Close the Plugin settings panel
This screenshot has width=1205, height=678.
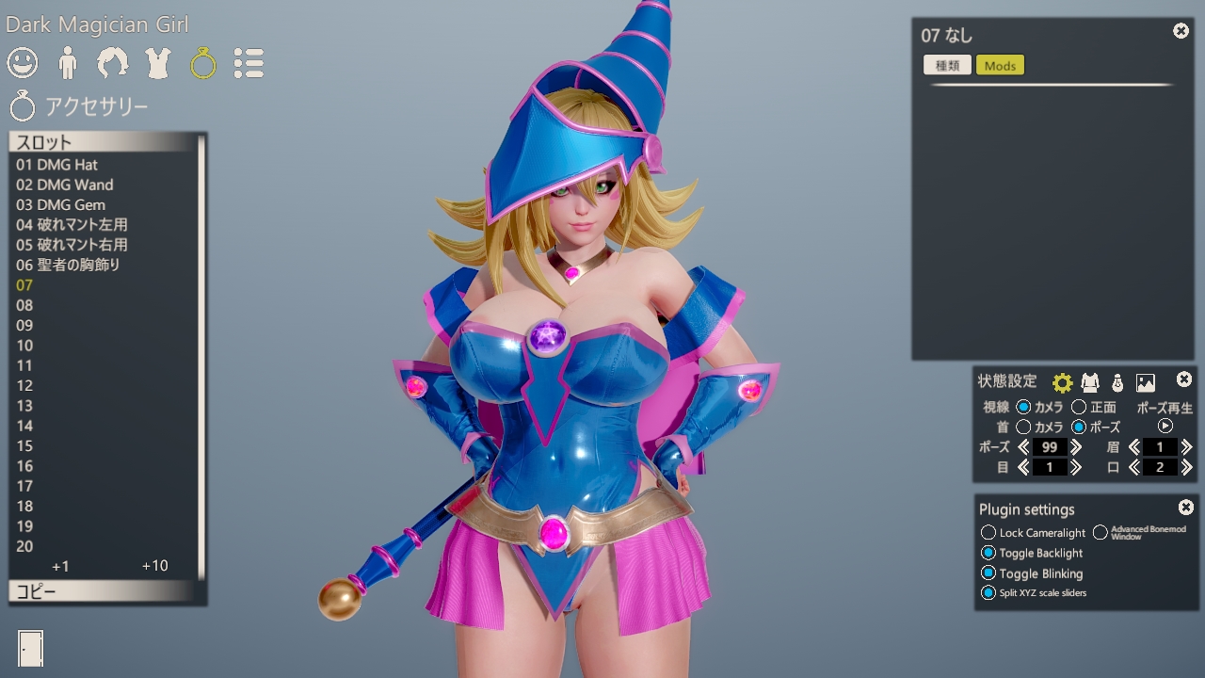[x=1186, y=508]
